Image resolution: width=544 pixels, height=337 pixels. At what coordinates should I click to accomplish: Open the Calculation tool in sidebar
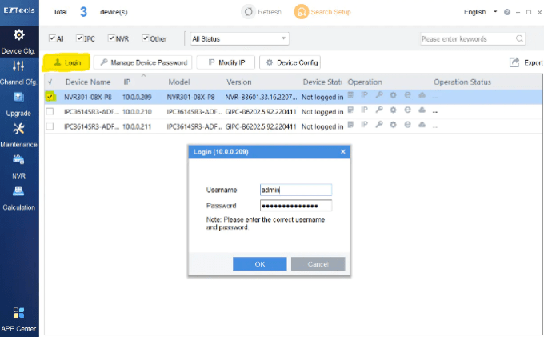tap(18, 196)
